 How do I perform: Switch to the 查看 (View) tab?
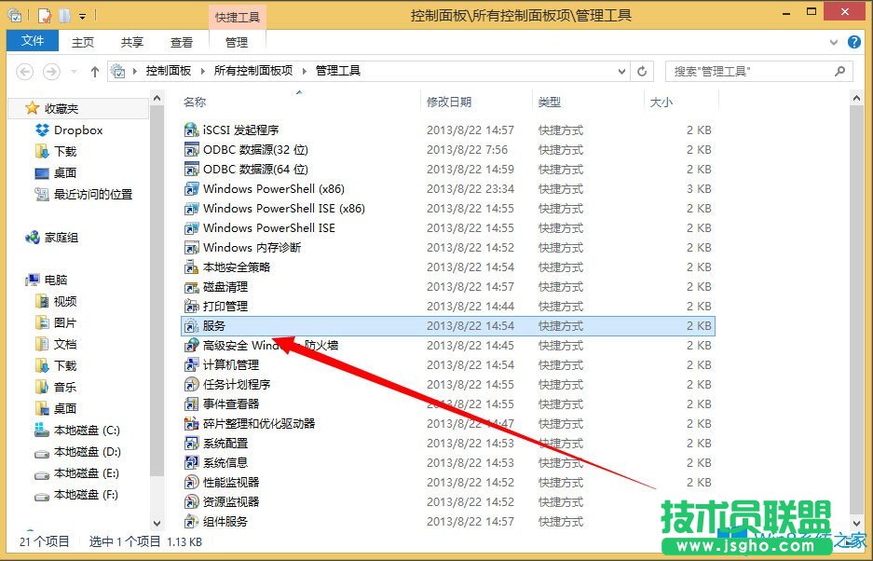(182, 41)
